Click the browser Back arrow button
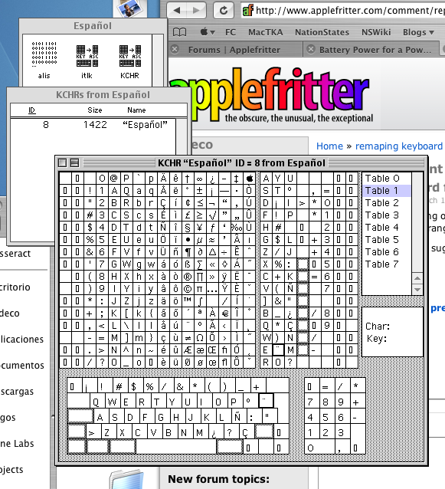The image size is (445, 489). point(178,10)
